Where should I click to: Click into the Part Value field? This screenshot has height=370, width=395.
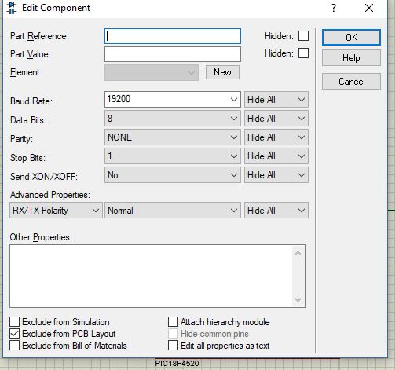pyautogui.click(x=173, y=54)
